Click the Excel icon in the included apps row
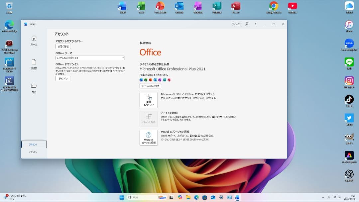359x202 pixels. pyautogui.click(x=146, y=80)
